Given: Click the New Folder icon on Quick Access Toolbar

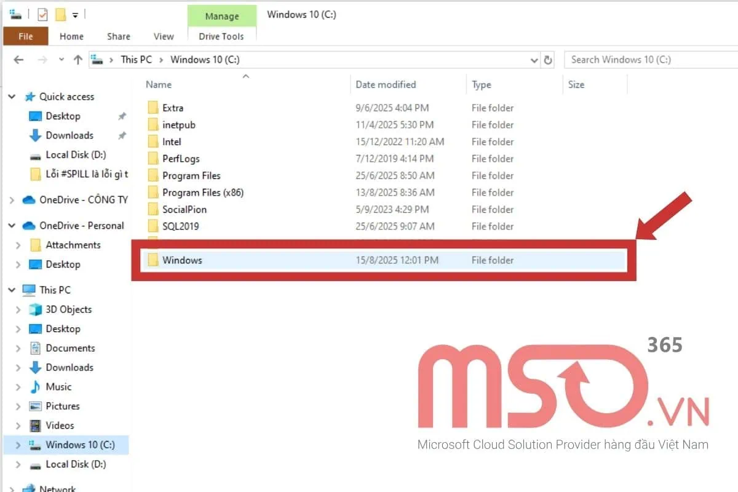Looking at the screenshot, I should click(x=60, y=14).
